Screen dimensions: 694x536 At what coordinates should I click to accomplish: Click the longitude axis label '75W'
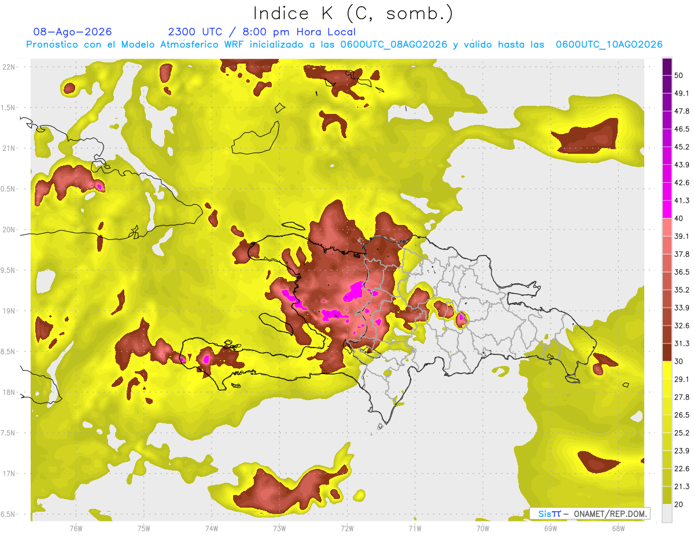click(x=143, y=528)
